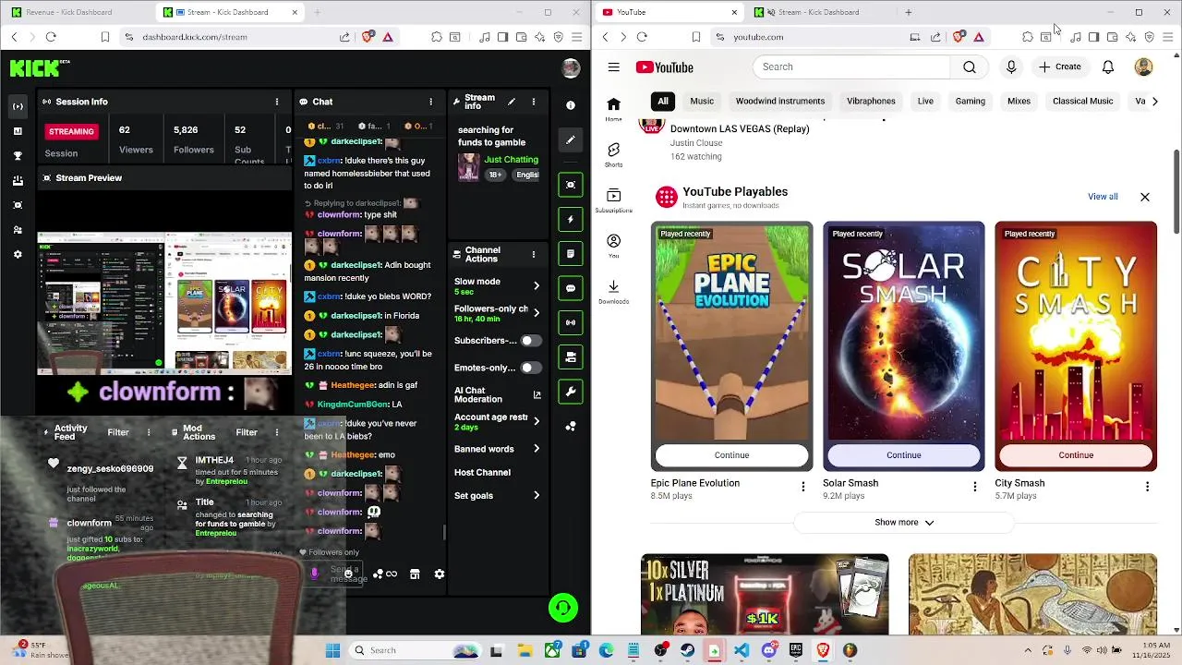Click the YouTube search magnifier button

(969, 66)
